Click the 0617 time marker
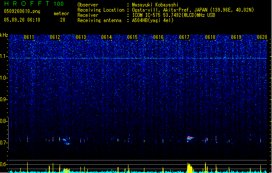The width and height of the screenshot is (272, 173). (184, 37)
